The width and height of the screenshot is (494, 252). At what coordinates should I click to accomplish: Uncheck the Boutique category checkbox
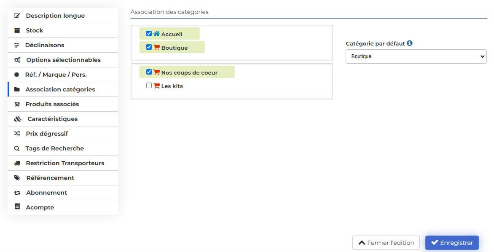tap(149, 47)
